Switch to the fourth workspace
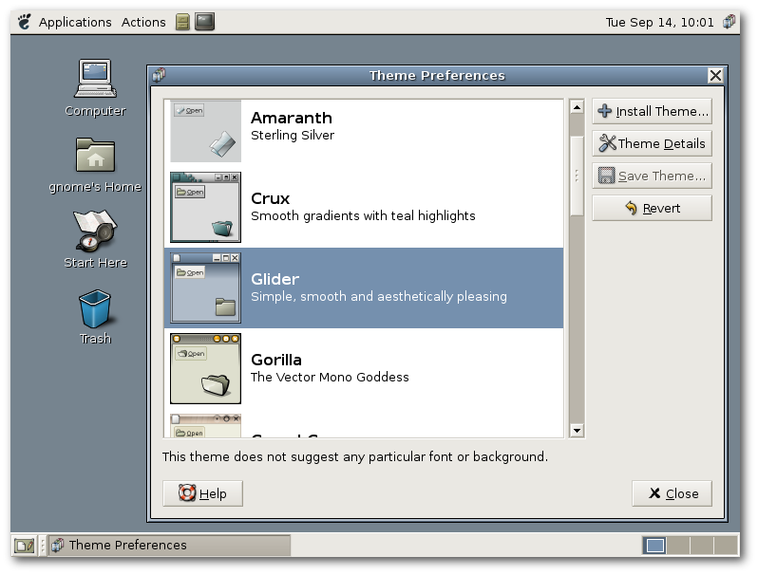Image resolution: width=758 pixels, height=575 pixels. click(726, 546)
